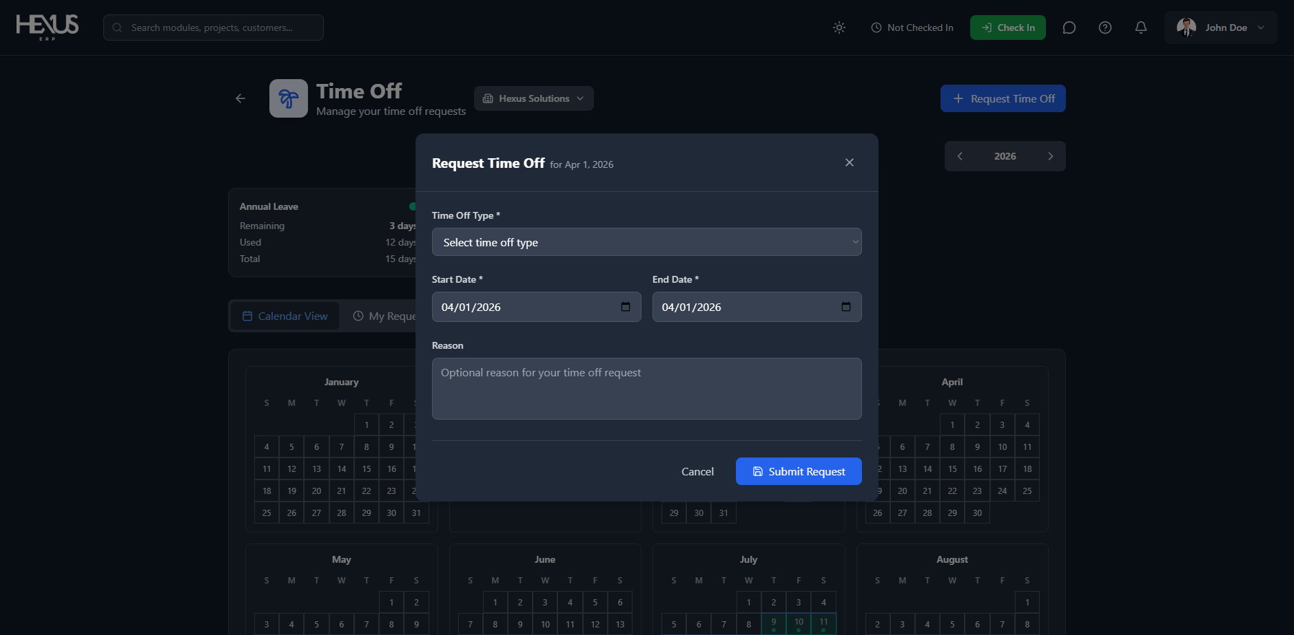Select January 1 in the calendar
This screenshot has width=1294, height=635.
tap(367, 425)
